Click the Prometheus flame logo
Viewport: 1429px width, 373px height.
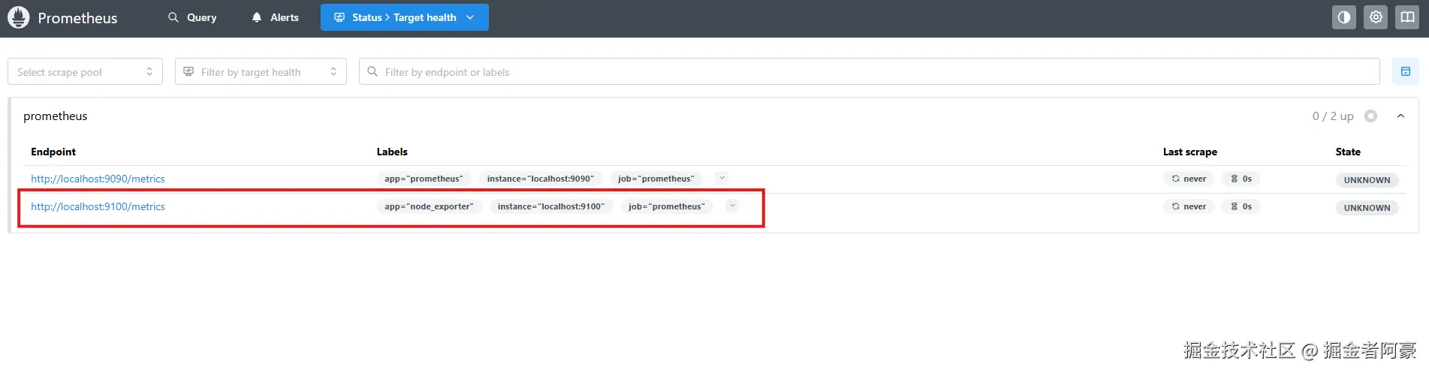tap(18, 17)
